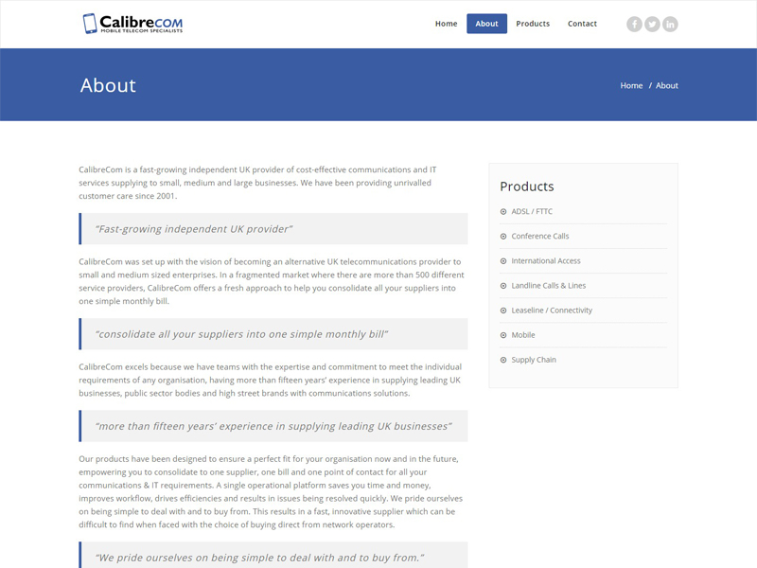This screenshot has height=568, width=757.
Task: Click the quote "We pride ourselves on being simple to deal with and to buy from."
Action: click(259, 558)
